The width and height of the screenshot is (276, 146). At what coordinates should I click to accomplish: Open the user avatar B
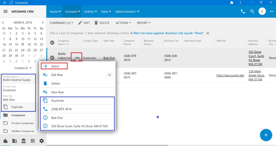(x=262, y=12)
